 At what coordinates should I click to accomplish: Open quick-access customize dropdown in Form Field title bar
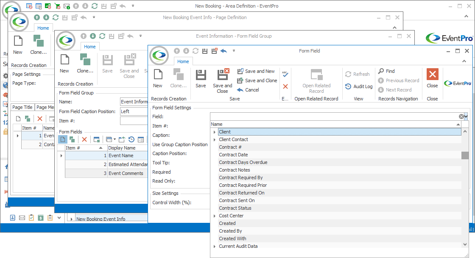click(x=234, y=51)
